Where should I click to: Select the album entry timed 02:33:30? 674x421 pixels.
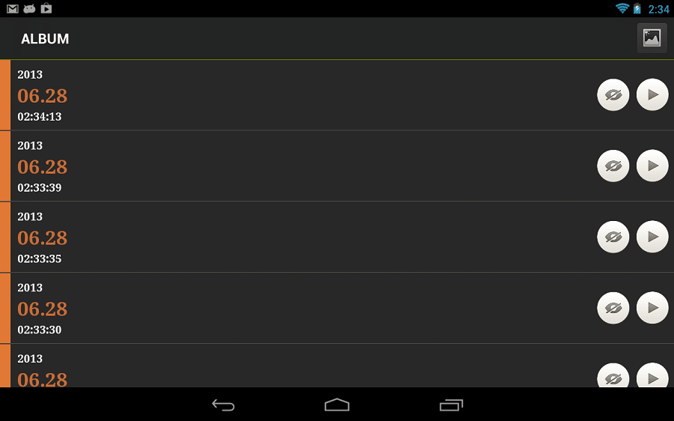point(337,309)
